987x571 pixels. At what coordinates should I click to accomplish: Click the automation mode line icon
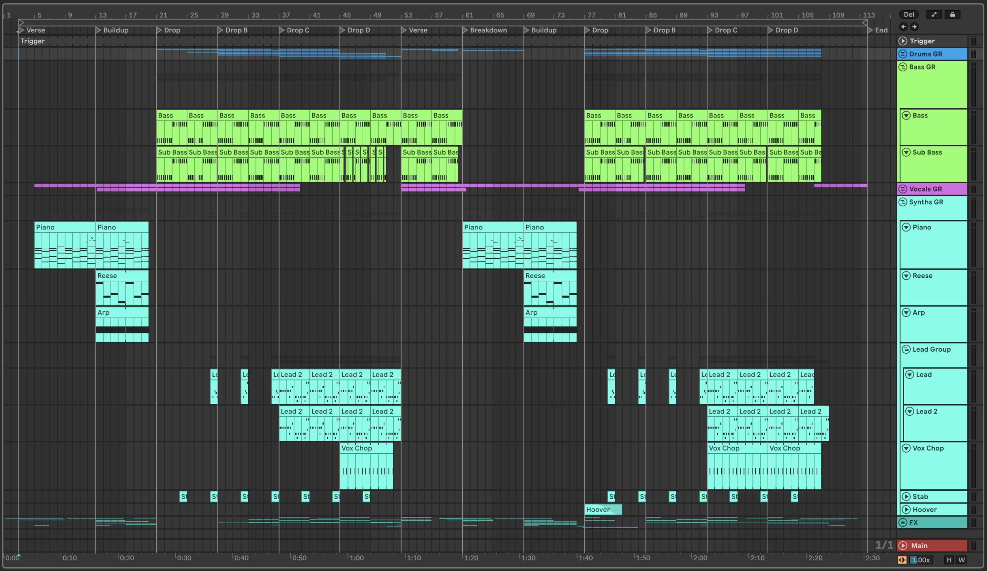934,14
